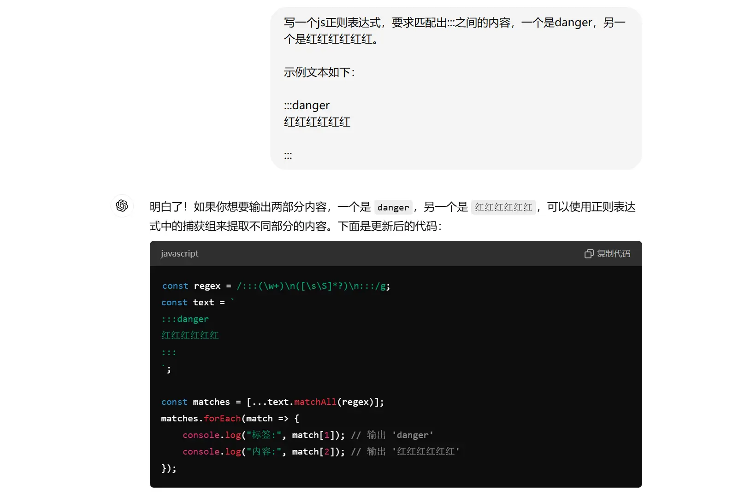Click :::danger in the user message
The height and width of the screenshot is (496, 745).
pyautogui.click(x=307, y=105)
